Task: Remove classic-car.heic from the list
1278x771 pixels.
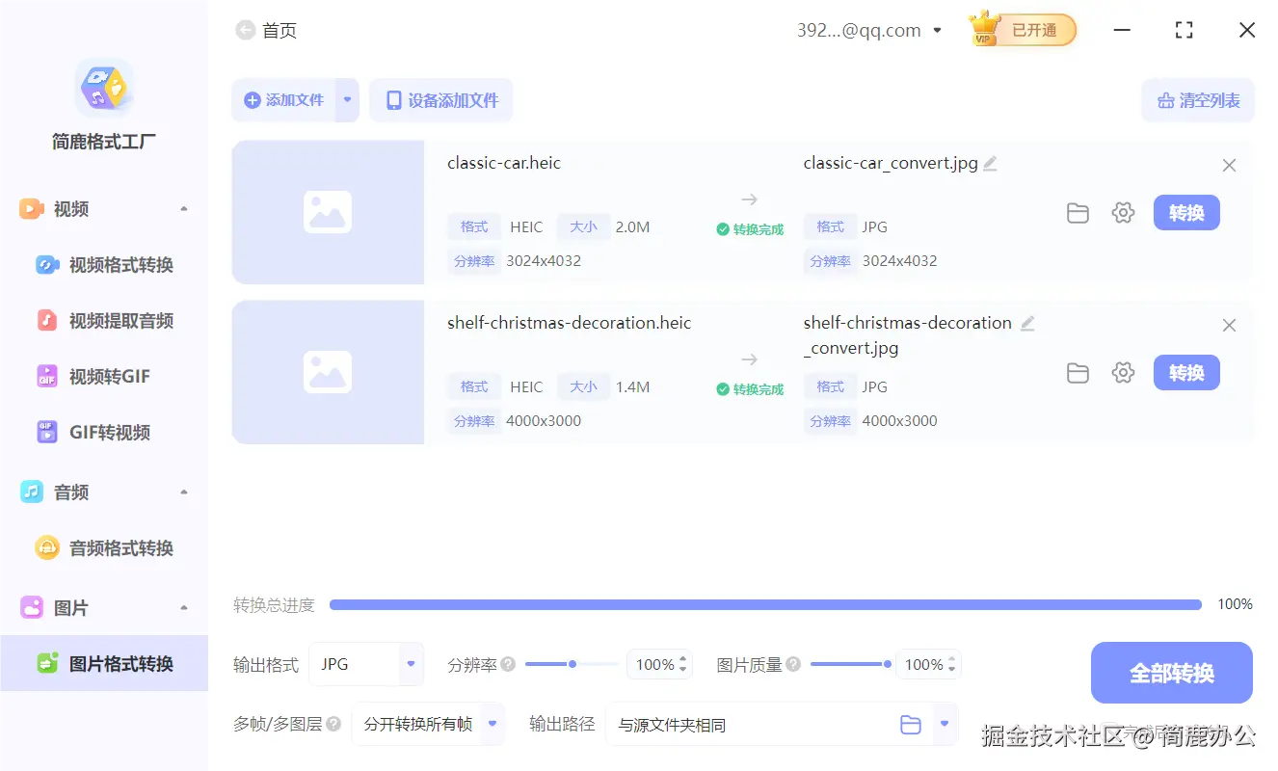Action: point(1229,166)
